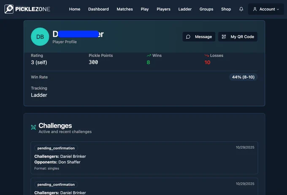Click the Wins count 8
This screenshot has height=195, width=287.
pyautogui.click(x=148, y=62)
